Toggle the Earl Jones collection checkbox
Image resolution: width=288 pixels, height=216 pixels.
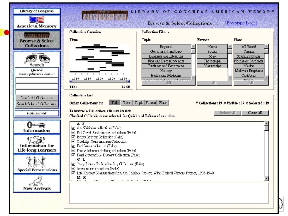click(73, 146)
